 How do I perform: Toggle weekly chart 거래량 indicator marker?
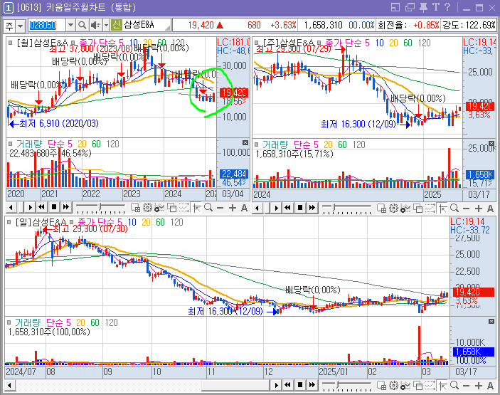[256, 144]
